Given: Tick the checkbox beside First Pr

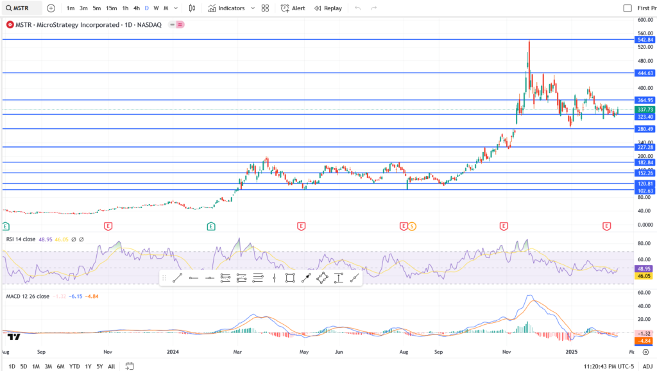Looking at the screenshot, I should click(x=627, y=8).
